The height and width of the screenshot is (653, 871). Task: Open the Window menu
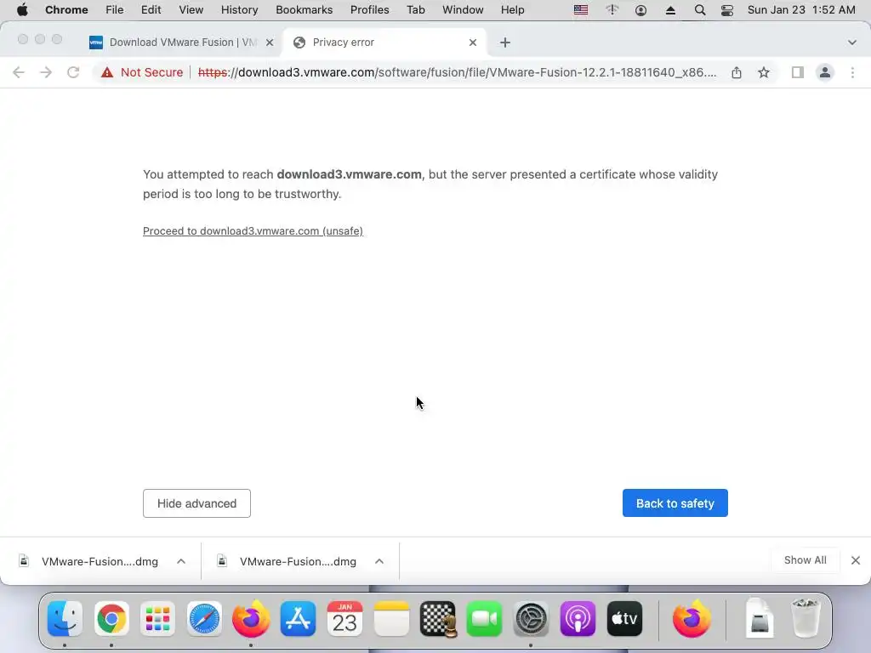[x=463, y=10]
